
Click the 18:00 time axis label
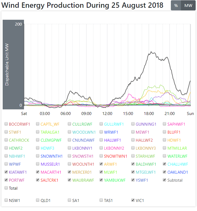(x=149, y=114)
